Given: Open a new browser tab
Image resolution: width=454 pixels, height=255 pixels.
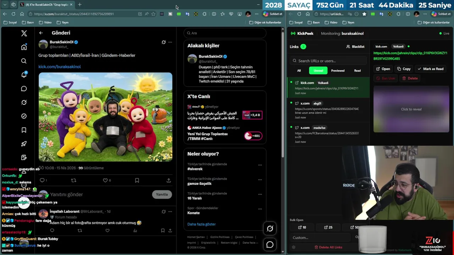Looking at the screenshot, I should 79,5.
